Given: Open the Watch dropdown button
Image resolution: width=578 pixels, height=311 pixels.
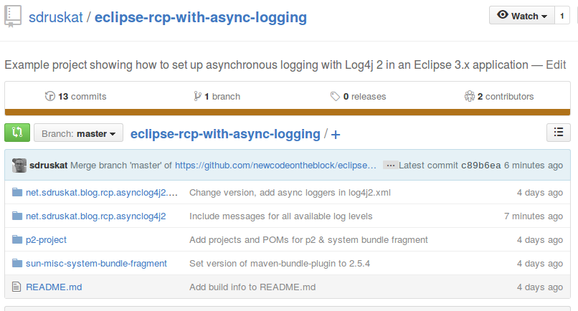Looking at the screenshot, I should click(x=521, y=16).
